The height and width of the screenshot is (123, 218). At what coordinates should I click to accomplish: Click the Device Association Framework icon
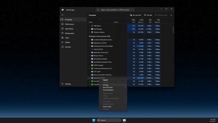coord(92,75)
